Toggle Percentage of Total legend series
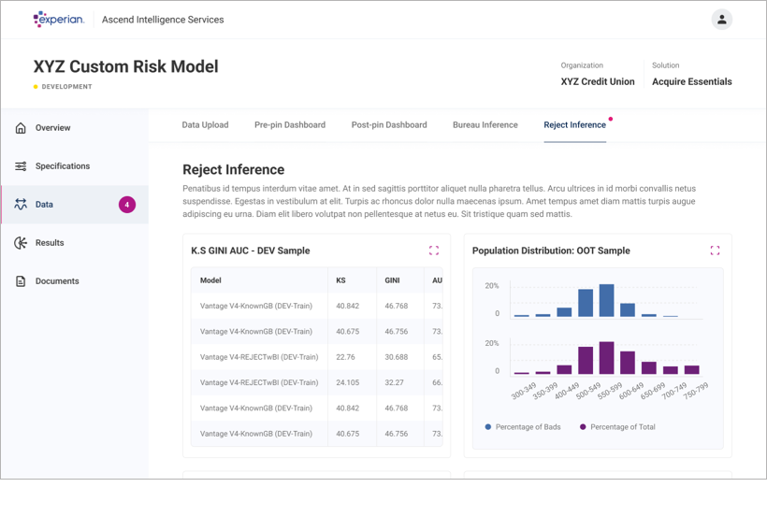Viewport: 767px width, 516px height. 617,427
